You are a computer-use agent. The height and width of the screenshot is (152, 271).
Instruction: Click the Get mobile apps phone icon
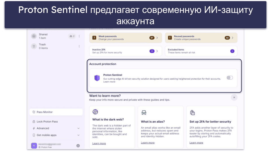(x=34, y=135)
